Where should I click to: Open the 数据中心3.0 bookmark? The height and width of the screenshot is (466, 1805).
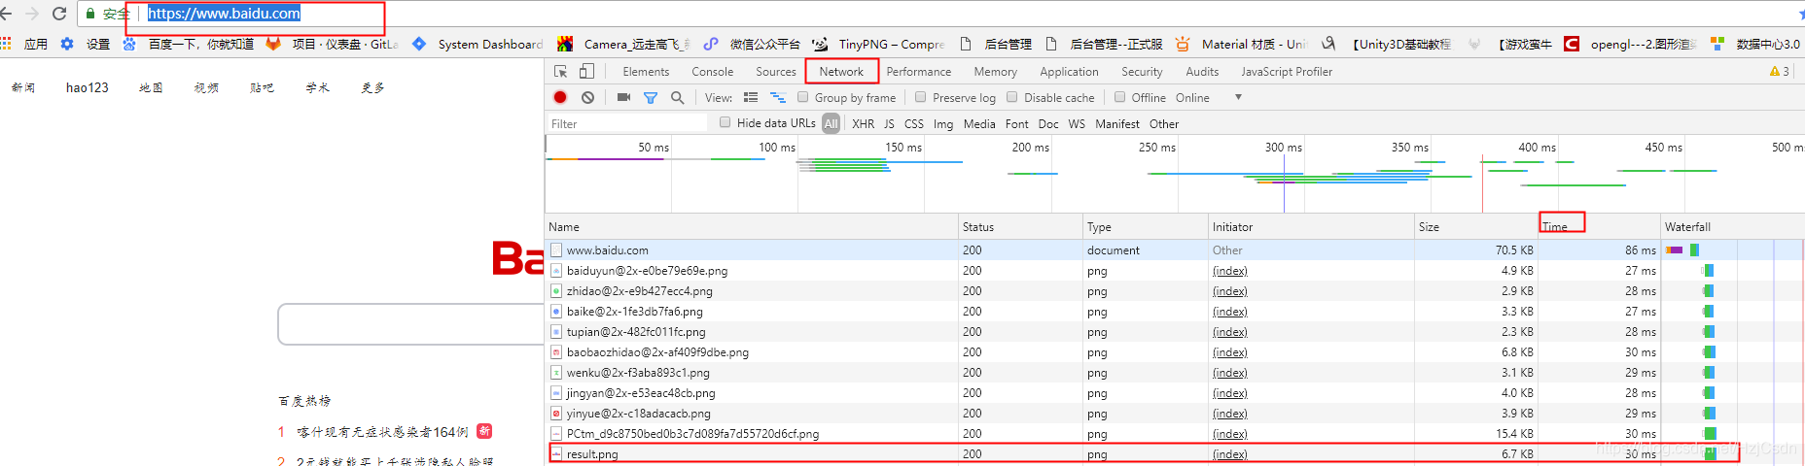pos(1755,44)
